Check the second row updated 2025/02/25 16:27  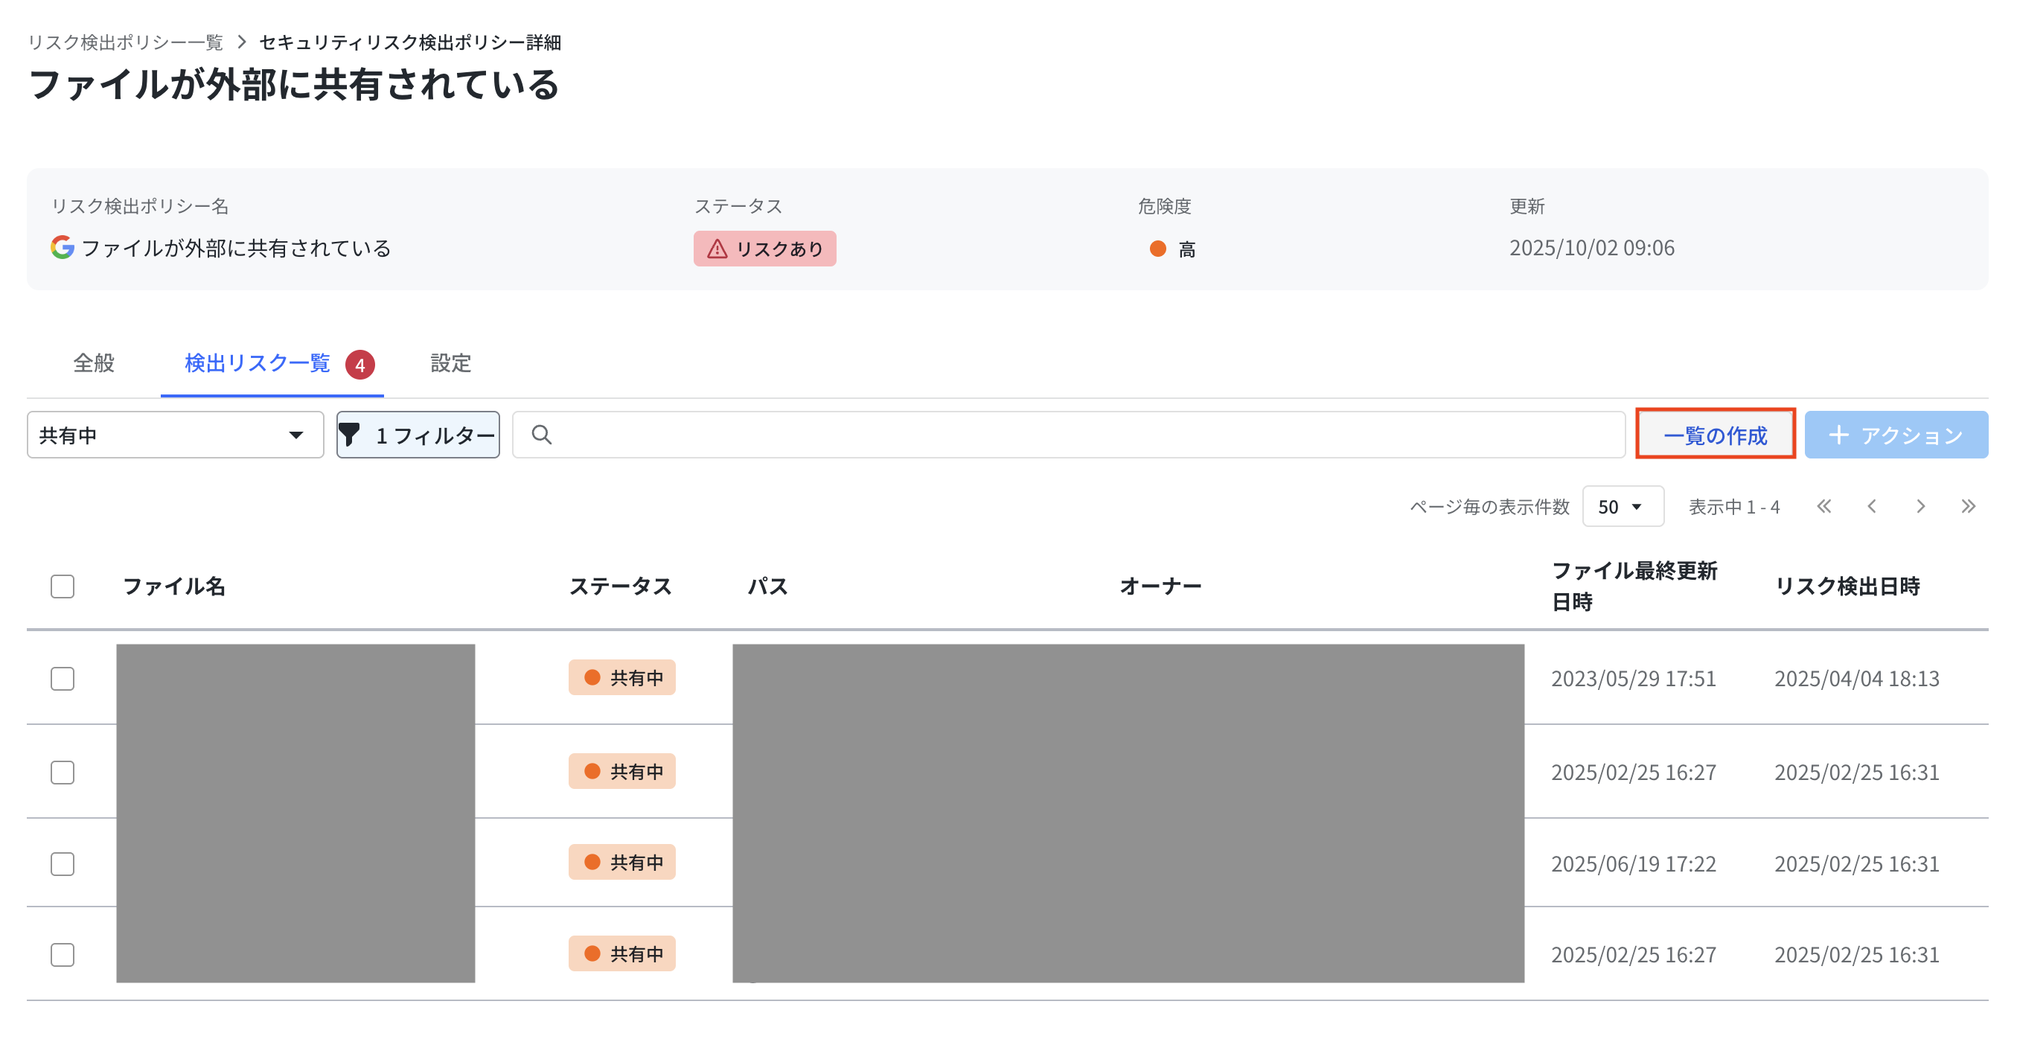coord(63,772)
